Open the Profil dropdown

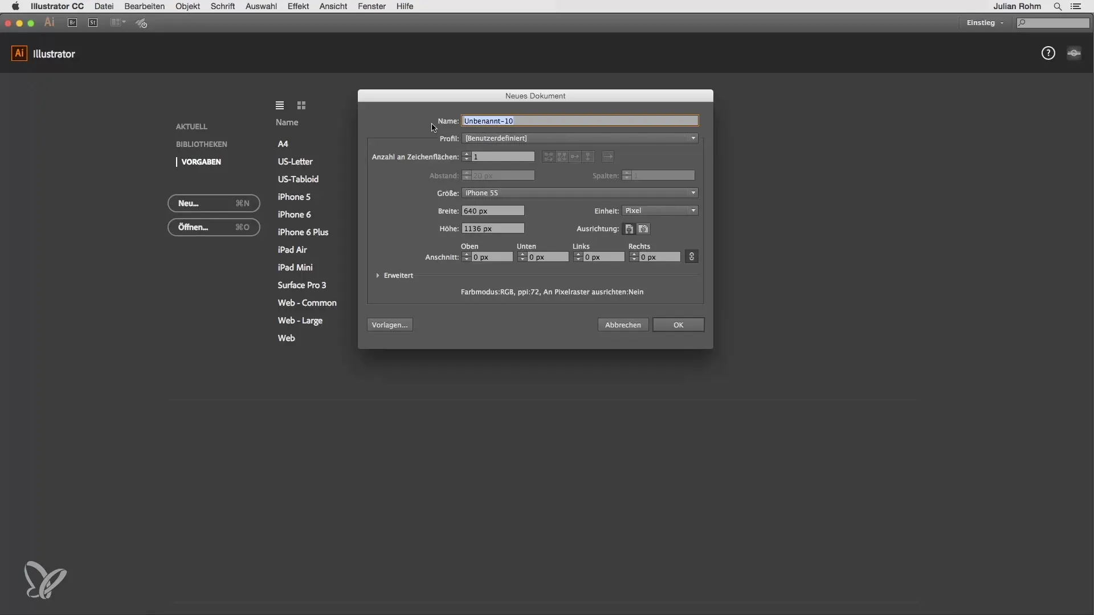click(x=580, y=138)
